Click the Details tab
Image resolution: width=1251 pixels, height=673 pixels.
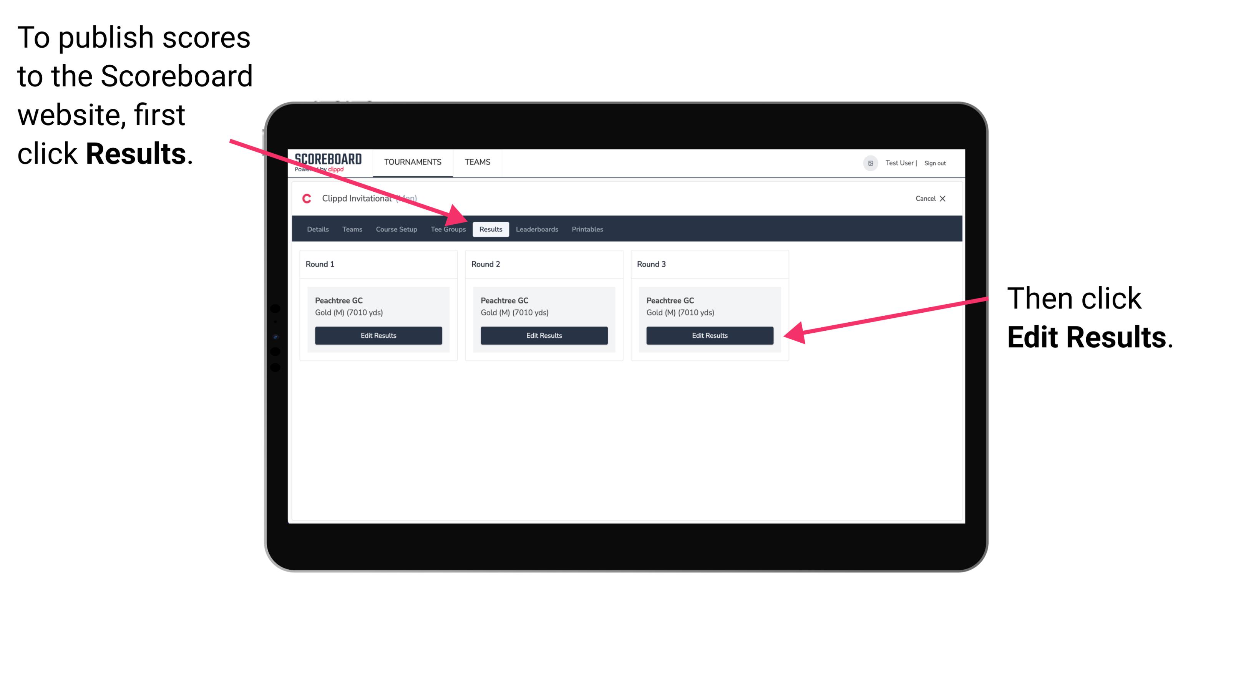coord(317,229)
